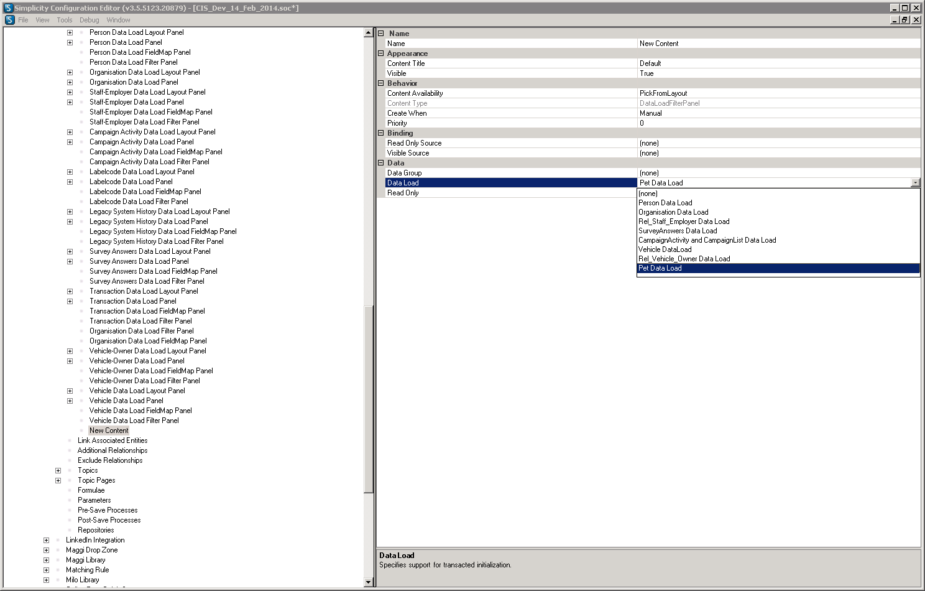Expand the LinkedIn Integration node
The image size is (925, 591).
pos(46,540)
